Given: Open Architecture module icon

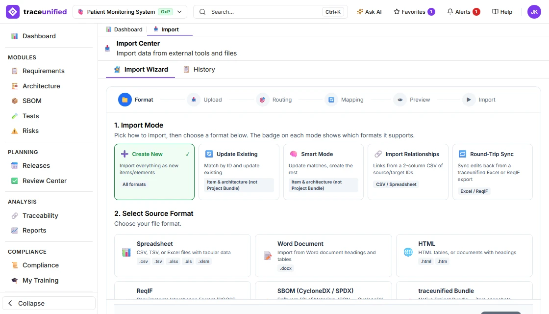Looking at the screenshot, I should pyautogui.click(x=14, y=86).
